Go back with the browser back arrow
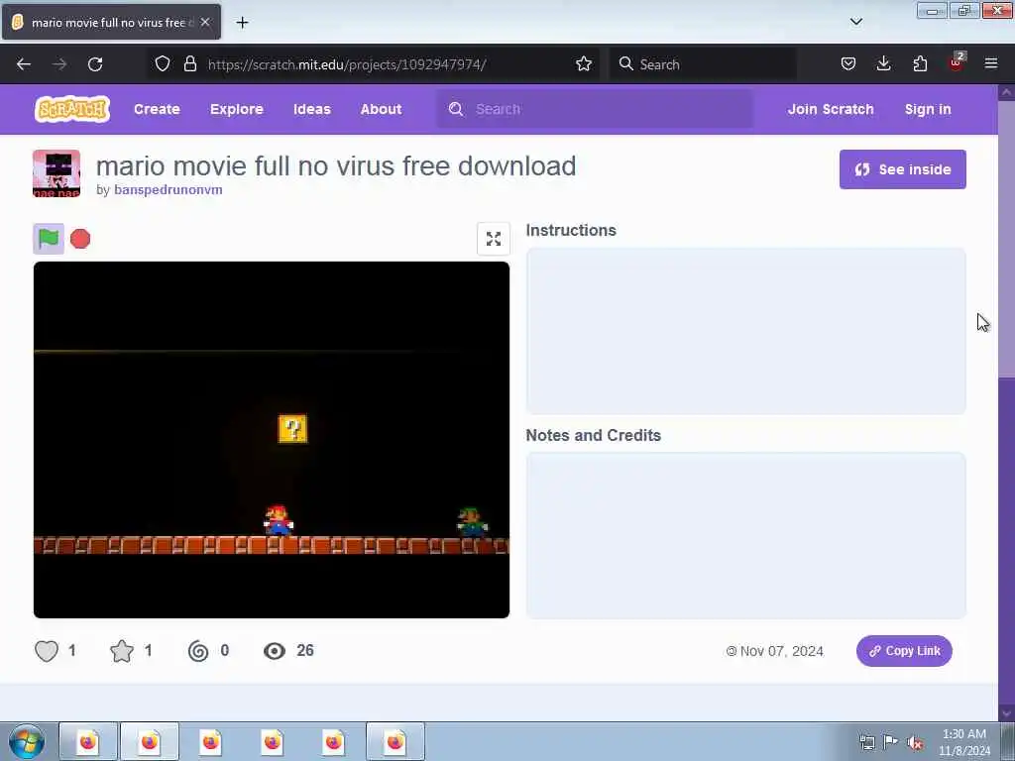The width and height of the screenshot is (1015, 761). pos(24,64)
